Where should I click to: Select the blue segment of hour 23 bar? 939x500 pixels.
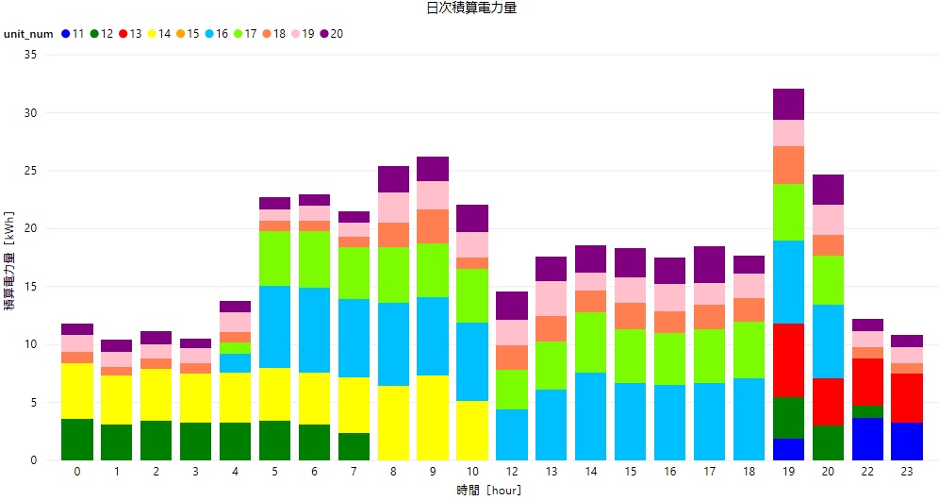(x=907, y=442)
